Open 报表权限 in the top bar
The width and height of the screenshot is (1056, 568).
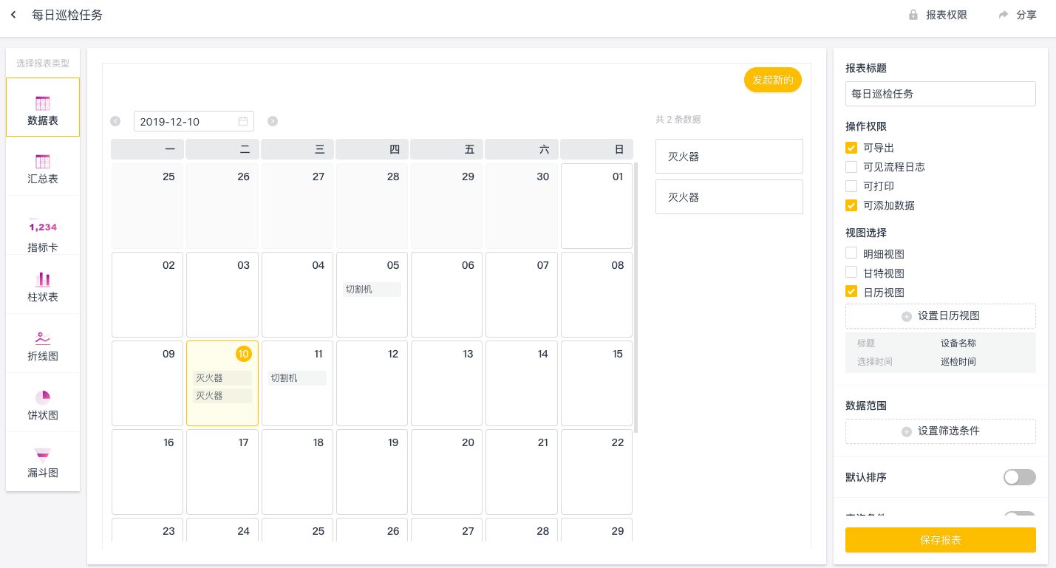938,15
